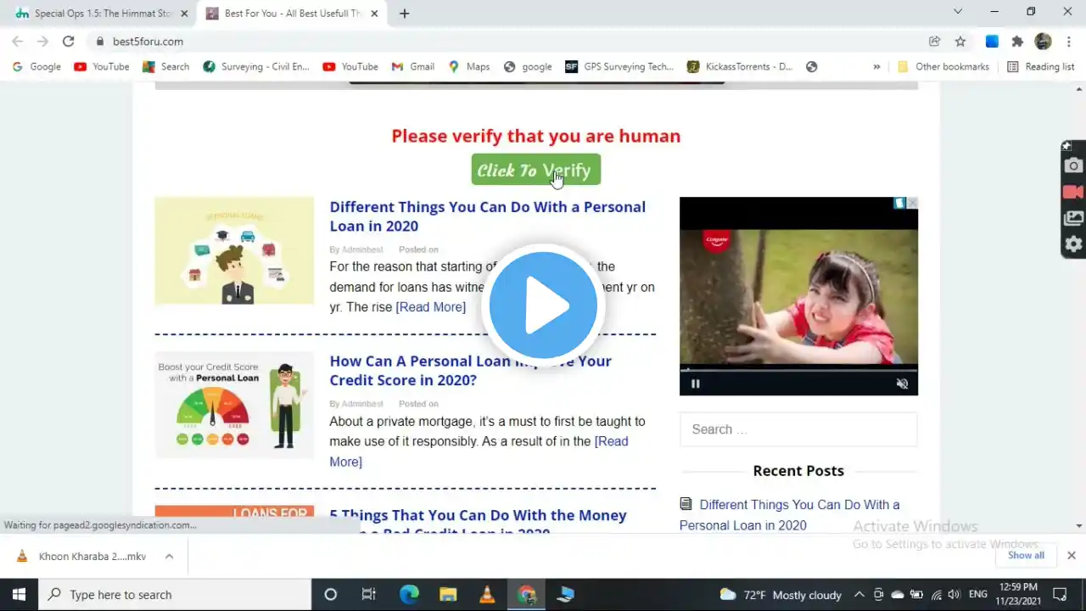Open VLC media player from the taskbar
Image resolution: width=1086 pixels, height=611 pixels.
pyautogui.click(x=487, y=594)
